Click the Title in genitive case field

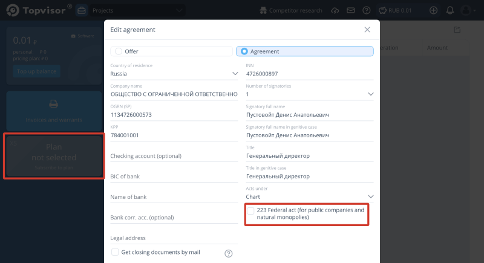(x=310, y=177)
